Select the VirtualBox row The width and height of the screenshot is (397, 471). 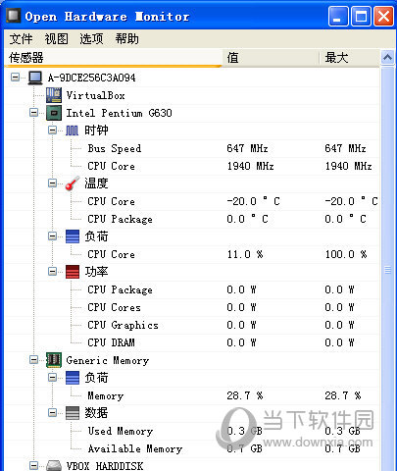pyautogui.click(x=192, y=95)
